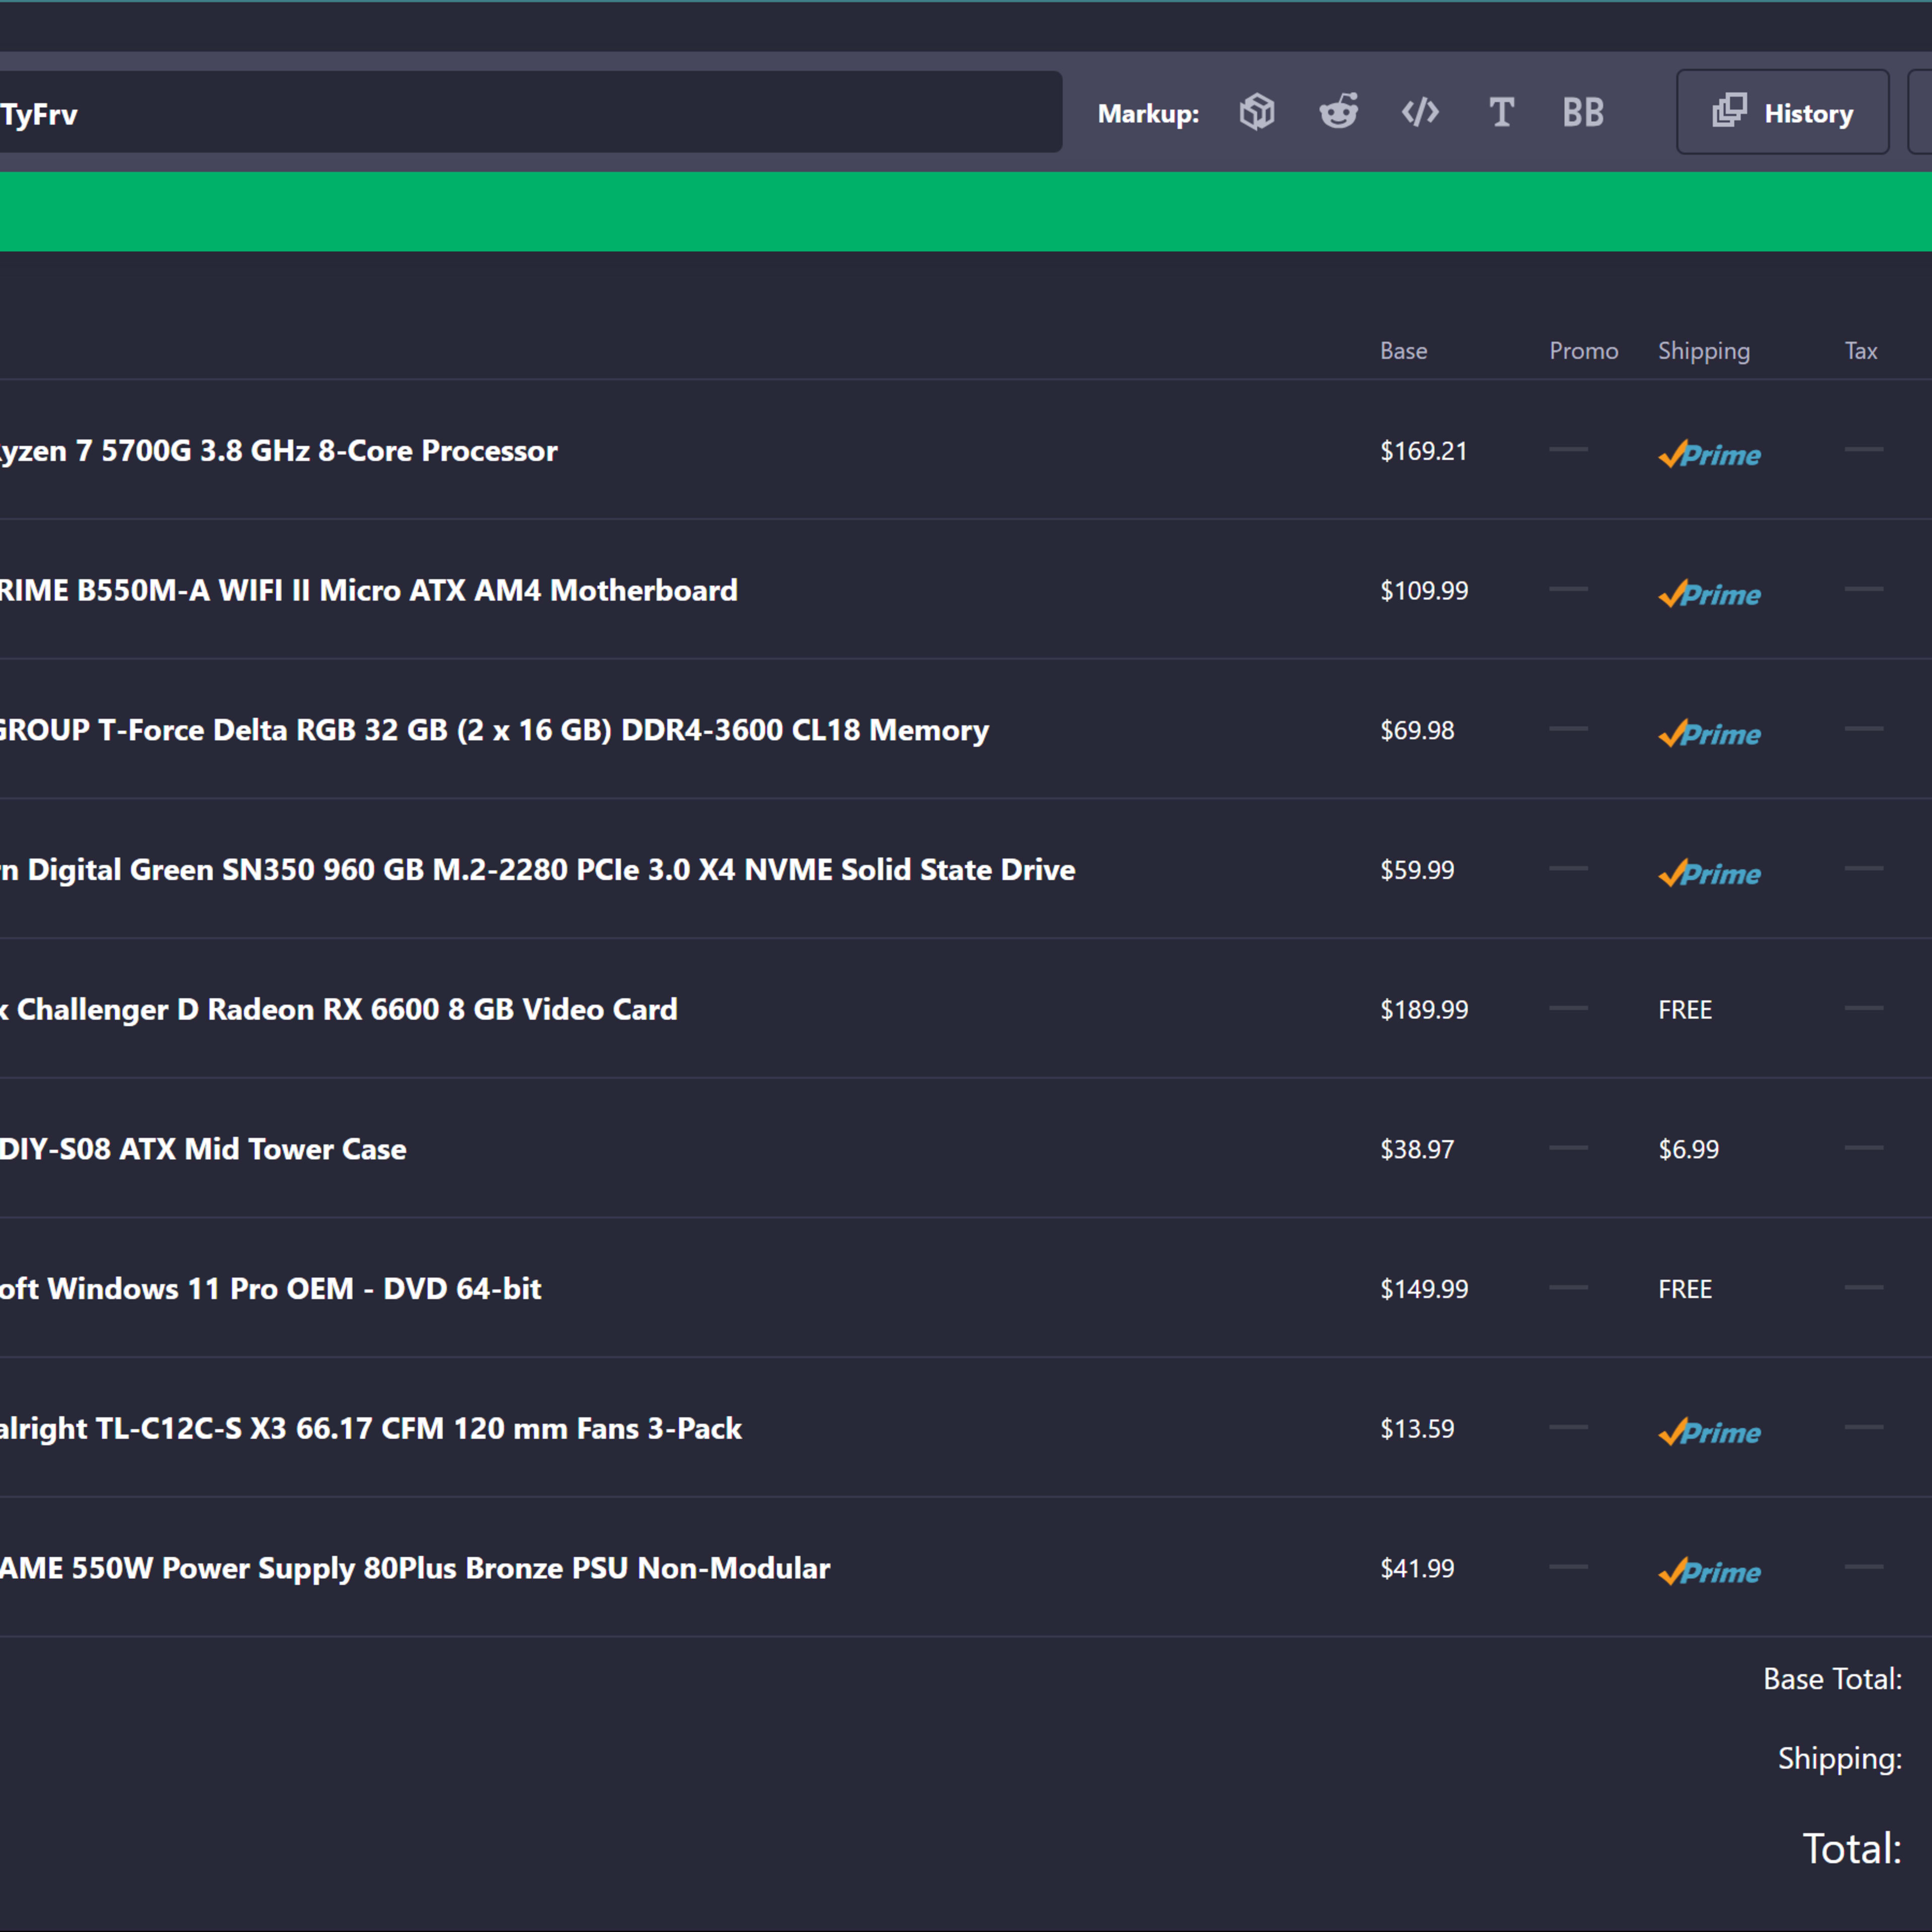Image resolution: width=1932 pixels, height=1932 pixels.
Task: Select the BB code markup icon
Action: (x=1583, y=112)
